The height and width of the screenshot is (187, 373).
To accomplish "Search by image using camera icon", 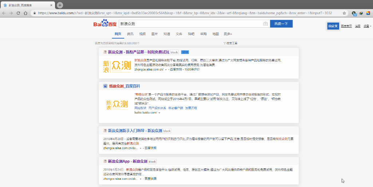I will (x=266, y=24).
